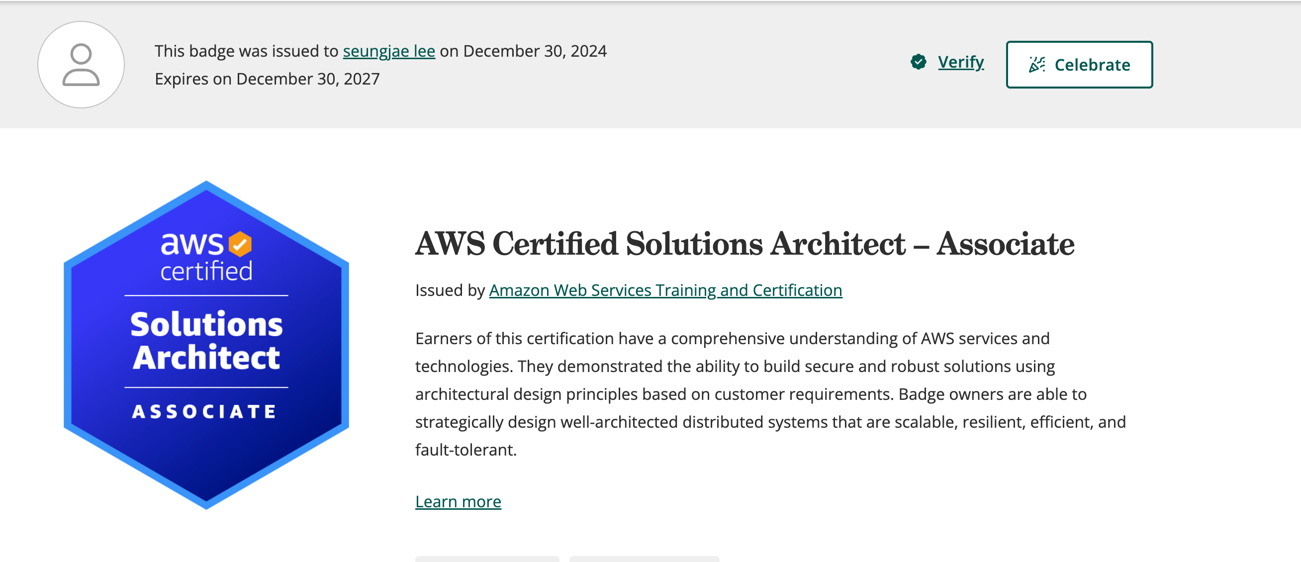
Task: Click the Issued by label text
Action: [450, 290]
